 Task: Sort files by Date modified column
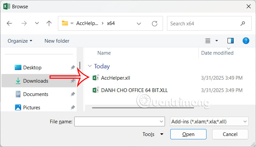(217, 53)
